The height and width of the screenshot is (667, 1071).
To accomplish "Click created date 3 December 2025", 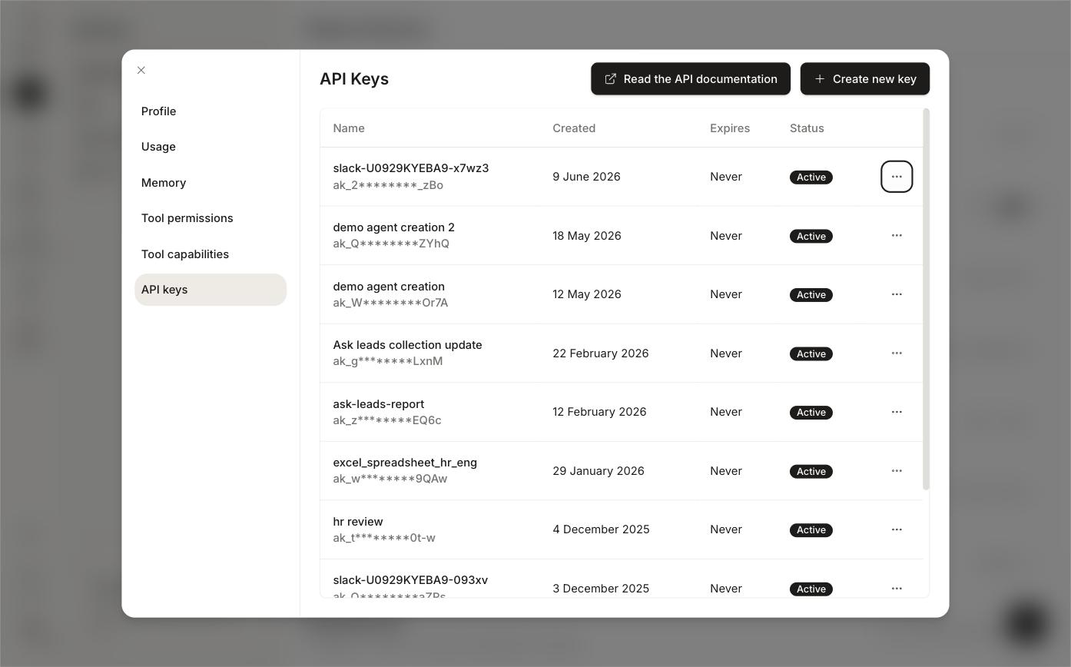I will [601, 589].
